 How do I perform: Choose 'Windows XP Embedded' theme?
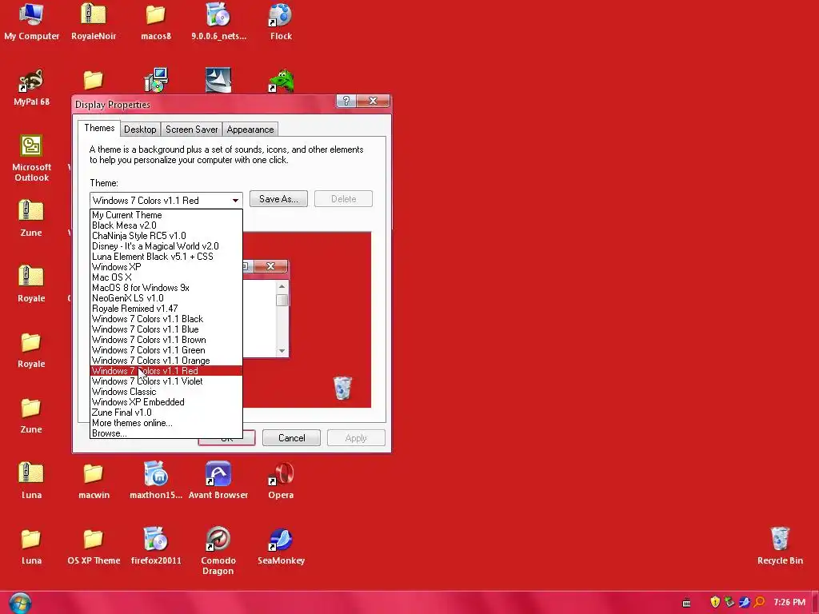pos(166,402)
